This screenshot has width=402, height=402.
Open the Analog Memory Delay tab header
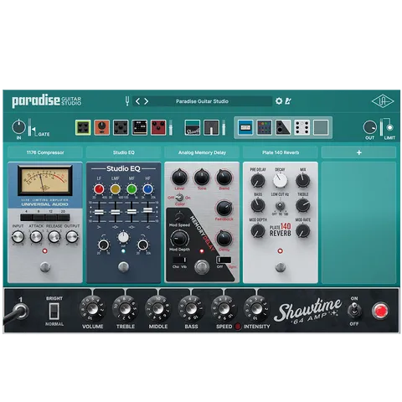pyautogui.click(x=202, y=152)
